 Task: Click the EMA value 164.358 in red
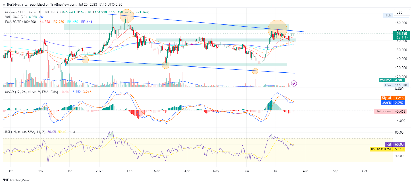click(44, 22)
